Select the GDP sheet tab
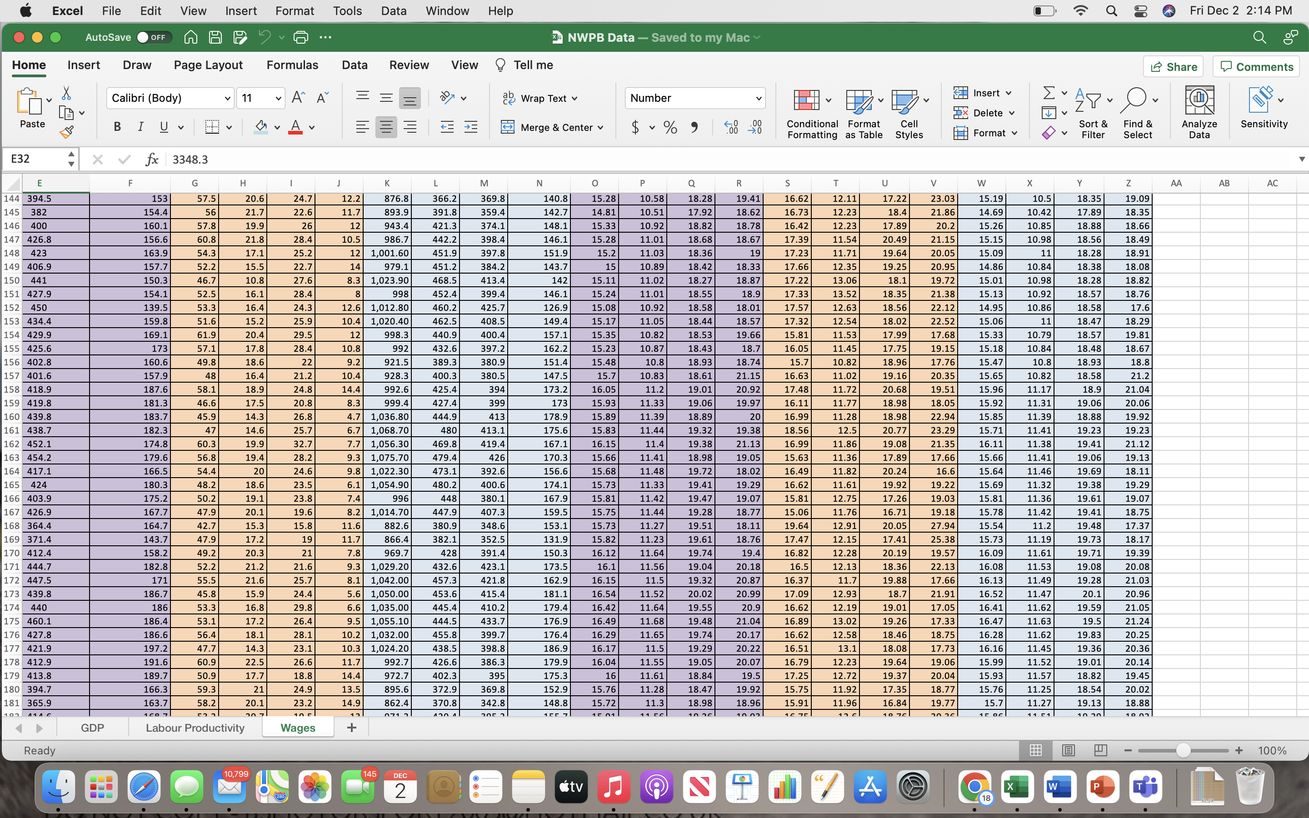Screen dimensions: 1309x818 pyautogui.click(x=93, y=728)
